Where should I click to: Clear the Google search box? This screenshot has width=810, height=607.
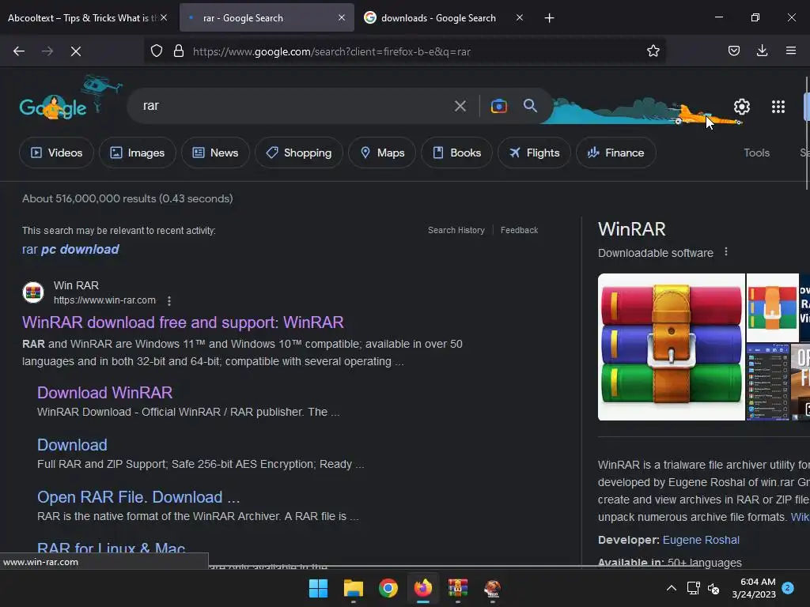tap(460, 106)
